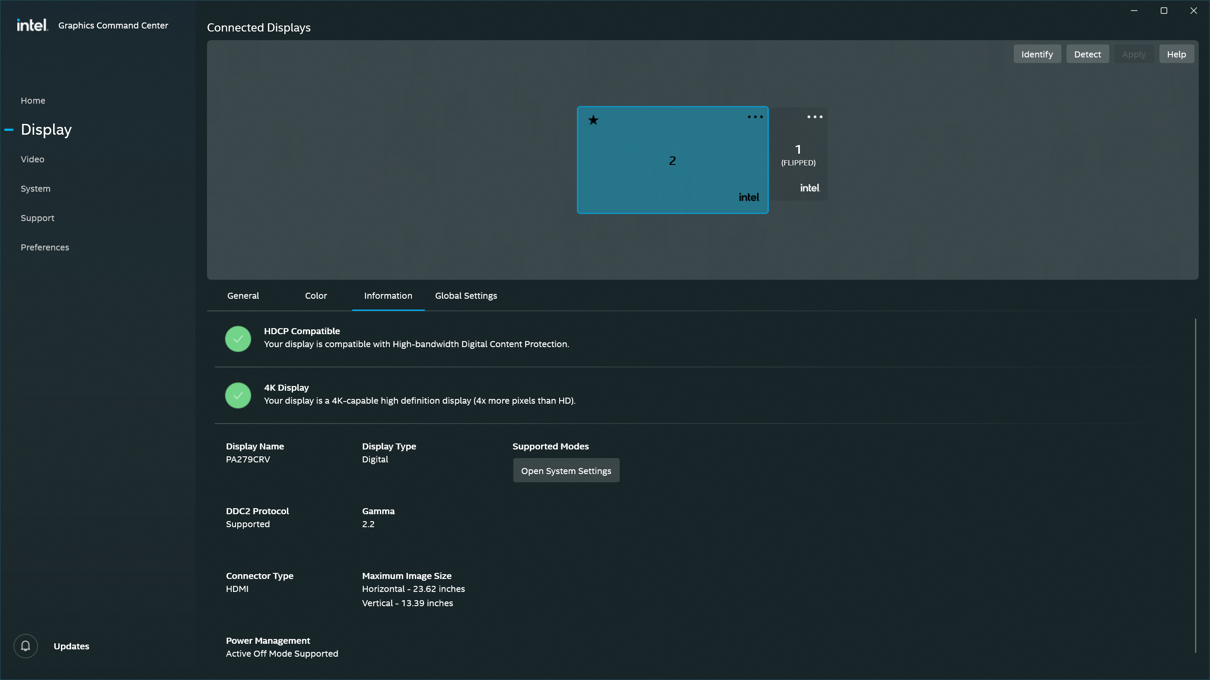1210x680 pixels.
Task: Select the star icon on display 2
Action: pyautogui.click(x=593, y=120)
